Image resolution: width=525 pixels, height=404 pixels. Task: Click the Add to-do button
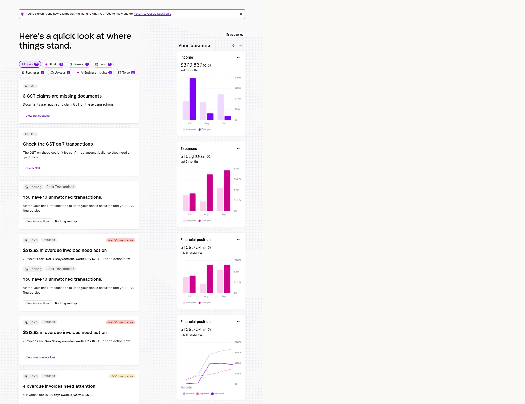[234, 35]
